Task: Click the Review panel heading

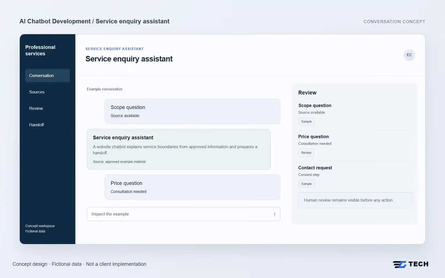Action: pyautogui.click(x=307, y=93)
